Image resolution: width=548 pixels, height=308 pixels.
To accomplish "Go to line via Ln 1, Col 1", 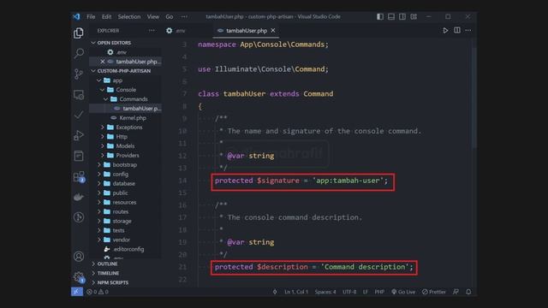I will (x=296, y=292).
